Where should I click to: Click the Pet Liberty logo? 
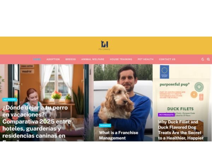[104, 45]
